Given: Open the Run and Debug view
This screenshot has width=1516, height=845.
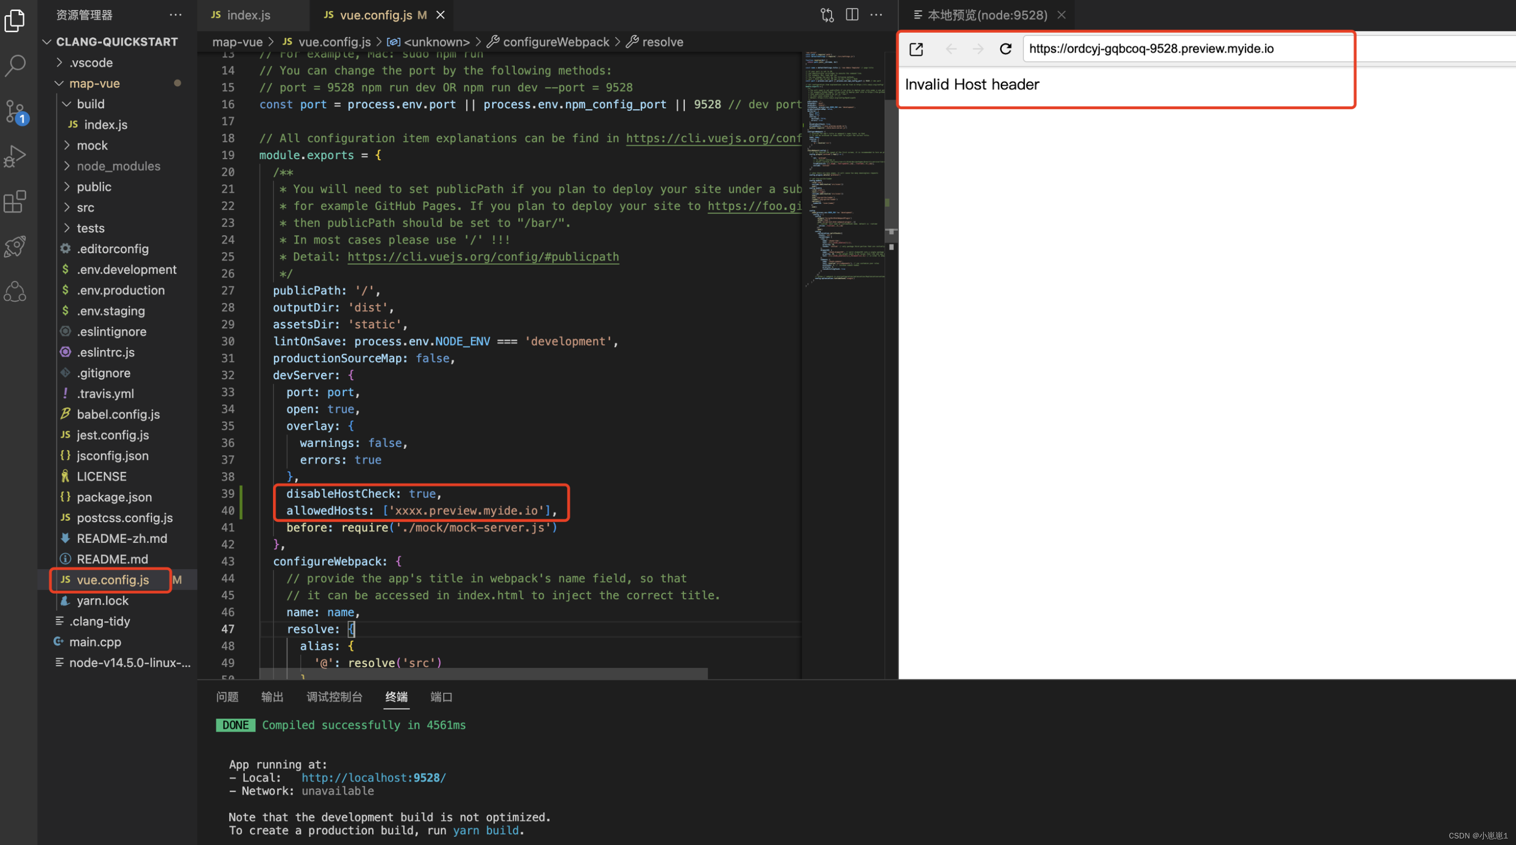Looking at the screenshot, I should pos(15,156).
